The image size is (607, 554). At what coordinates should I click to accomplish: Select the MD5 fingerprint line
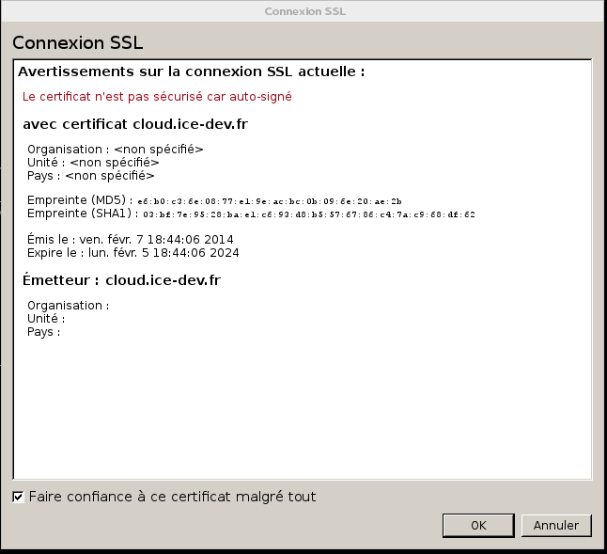click(214, 200)
